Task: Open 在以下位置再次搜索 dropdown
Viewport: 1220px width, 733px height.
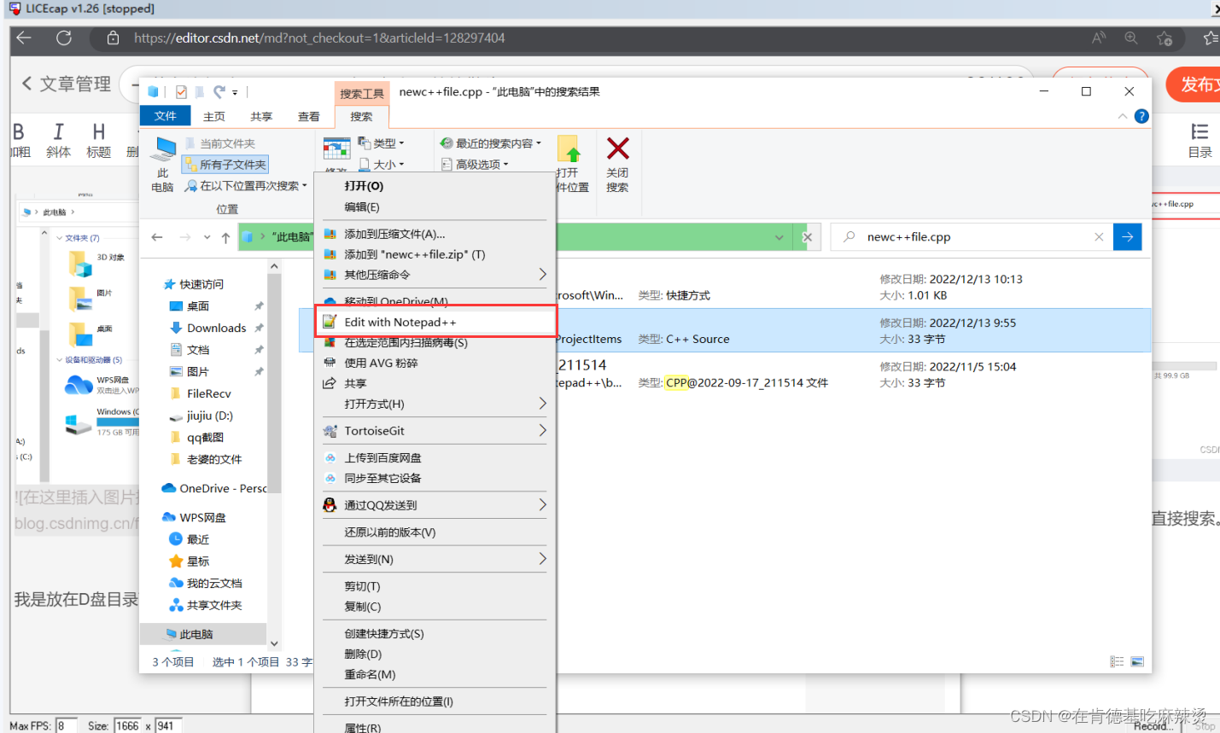Action: [246, 185]
